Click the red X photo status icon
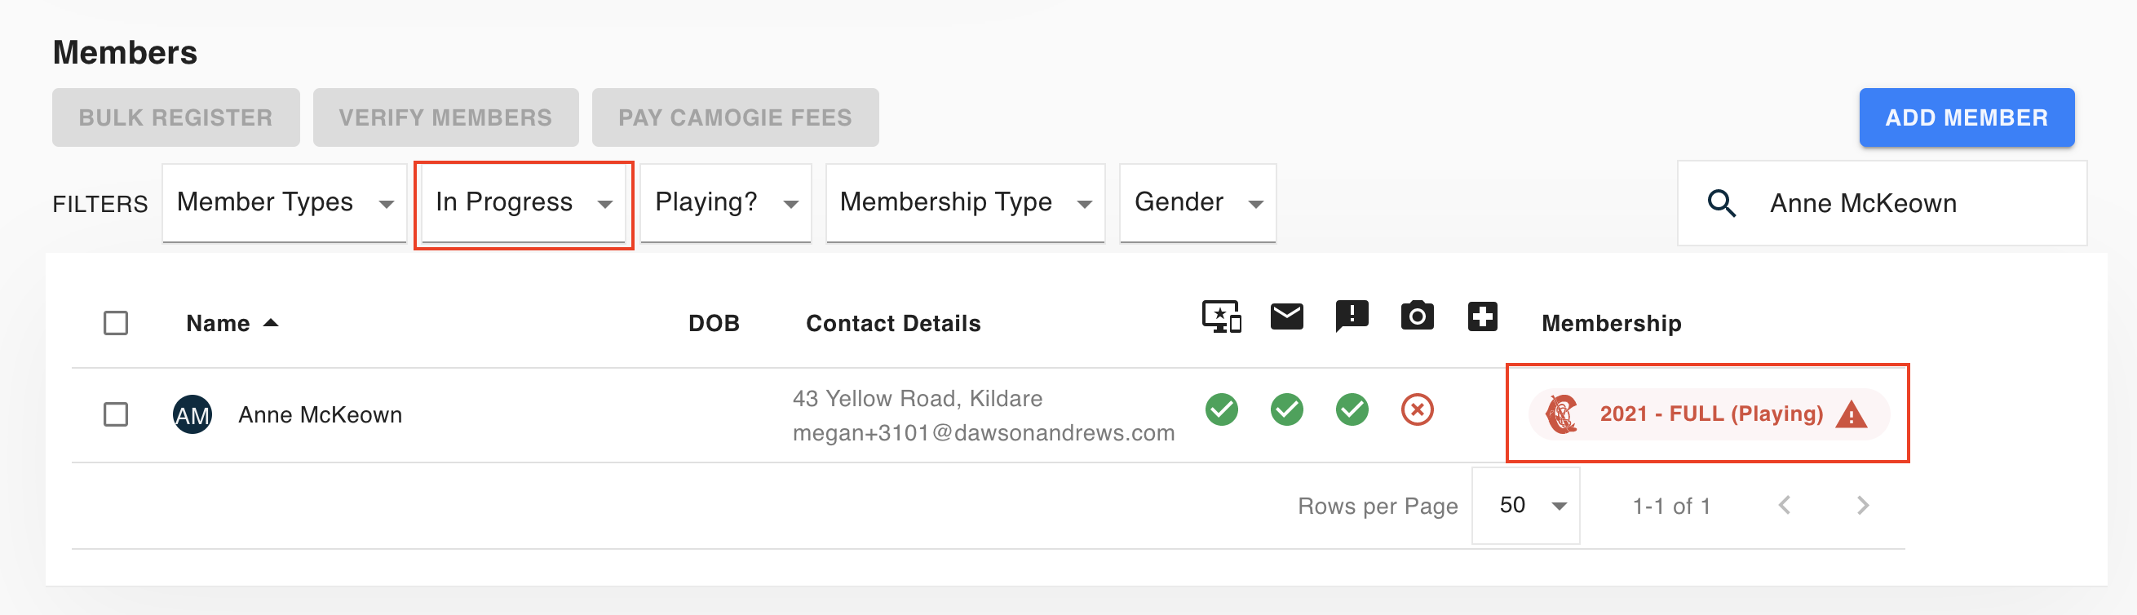 [x=1417, y=409]
